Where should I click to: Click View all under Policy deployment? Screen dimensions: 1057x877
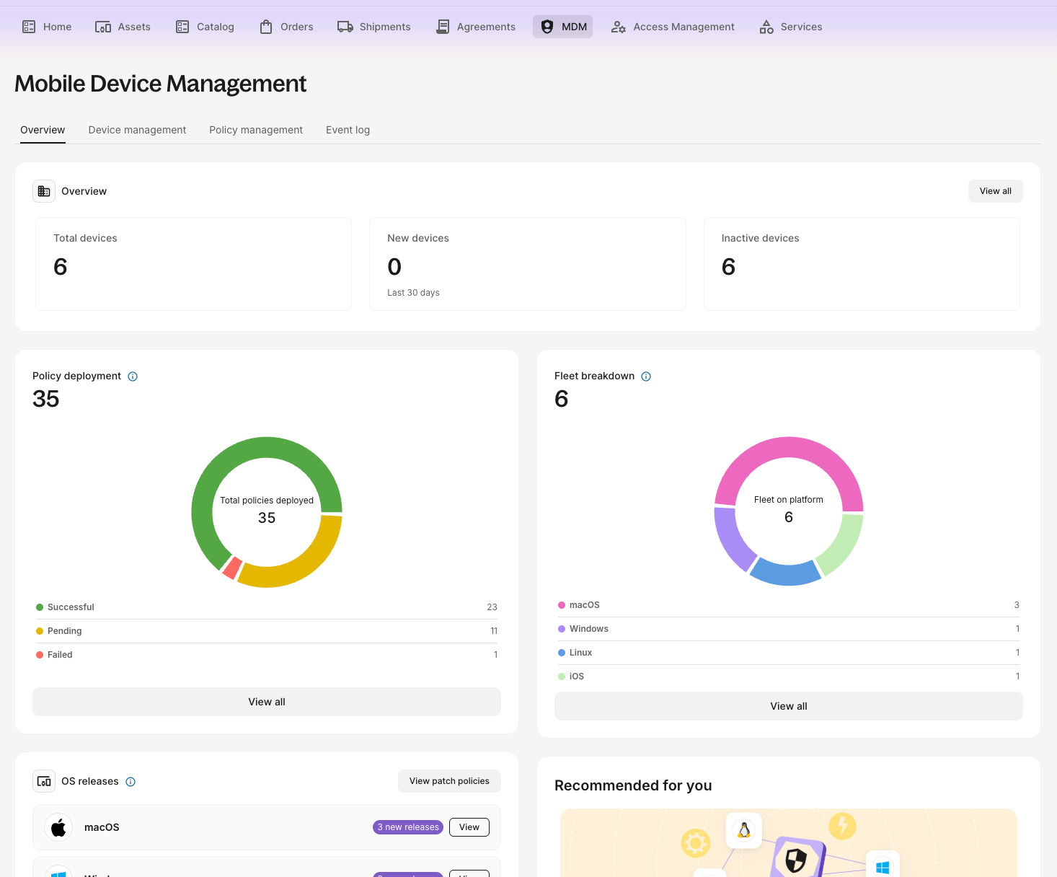[267, 702]
